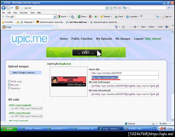Click the upic.me logo
The width and height of the screenshot is (175, 137).
pyautogui.click(x=29, y=39)
